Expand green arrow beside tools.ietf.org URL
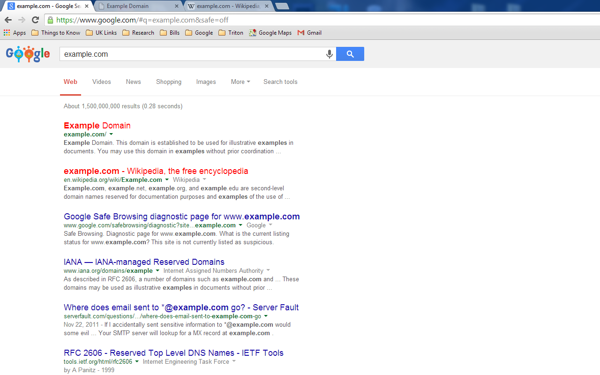600x375 pixels. click(137, 362)
